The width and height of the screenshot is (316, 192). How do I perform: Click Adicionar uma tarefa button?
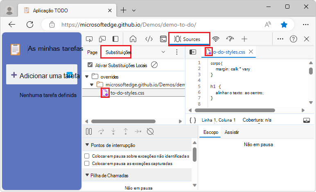click(x=42, y=75)
